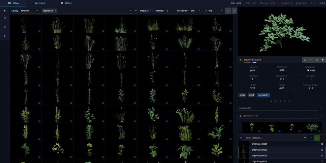326x163 pixels.
Task: Click the sRGB colorspace value
Action: pos(282,70)
